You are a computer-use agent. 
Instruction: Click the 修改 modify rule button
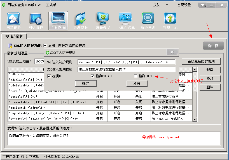pyautogui.click(x=210, y=79)
